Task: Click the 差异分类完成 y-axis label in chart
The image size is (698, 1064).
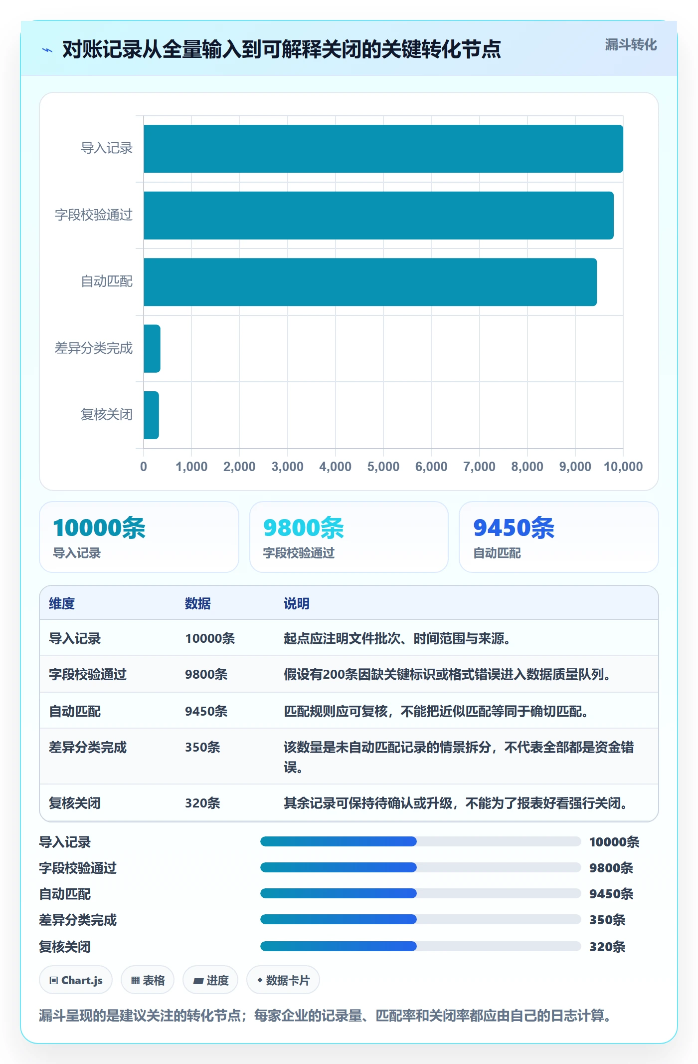Action: 94,348
